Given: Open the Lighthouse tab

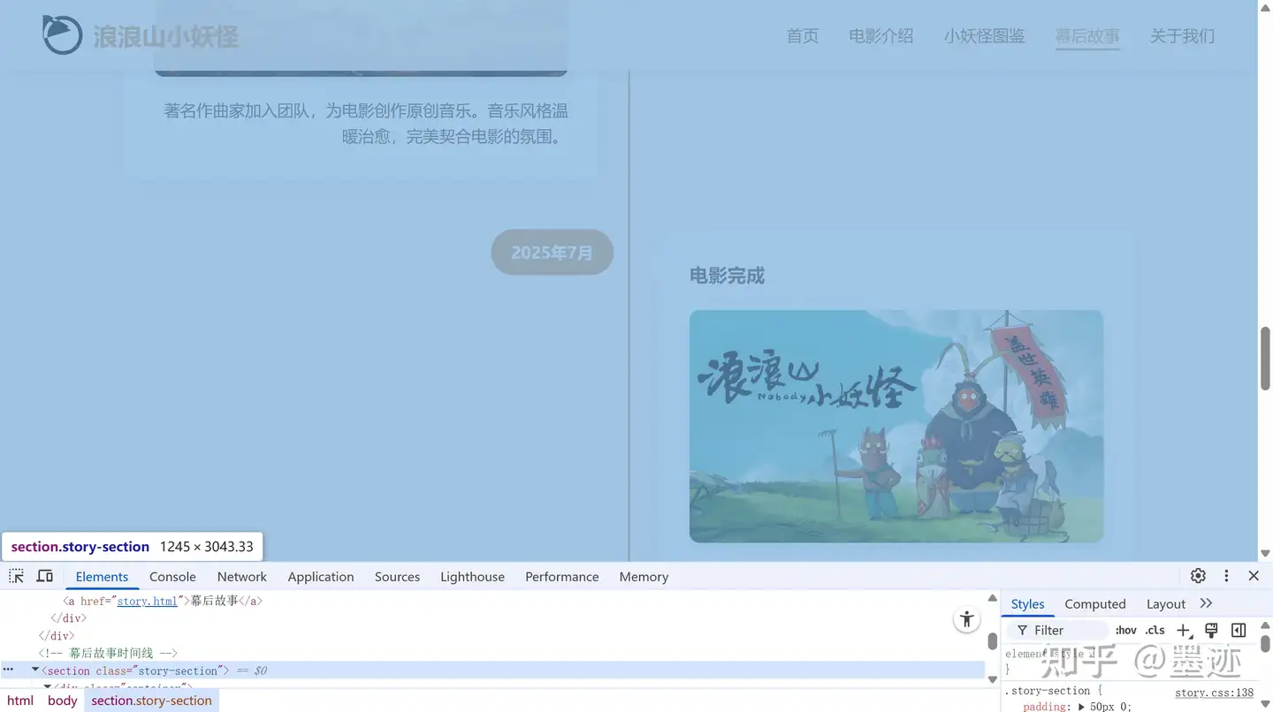Looking at the screenshot, I should click(472, 577).
